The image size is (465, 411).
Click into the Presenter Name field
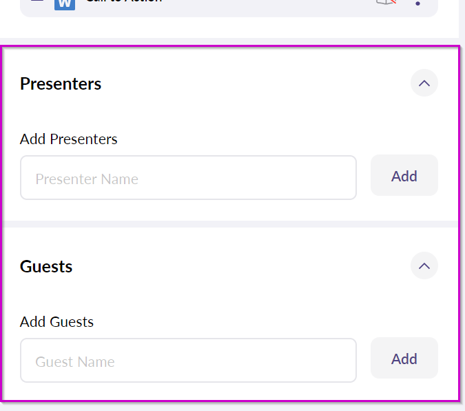click(x=188, y=178)
